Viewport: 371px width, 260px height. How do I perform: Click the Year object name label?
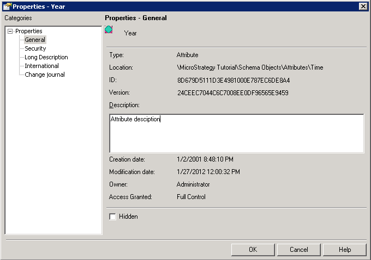tap(130, 33)
